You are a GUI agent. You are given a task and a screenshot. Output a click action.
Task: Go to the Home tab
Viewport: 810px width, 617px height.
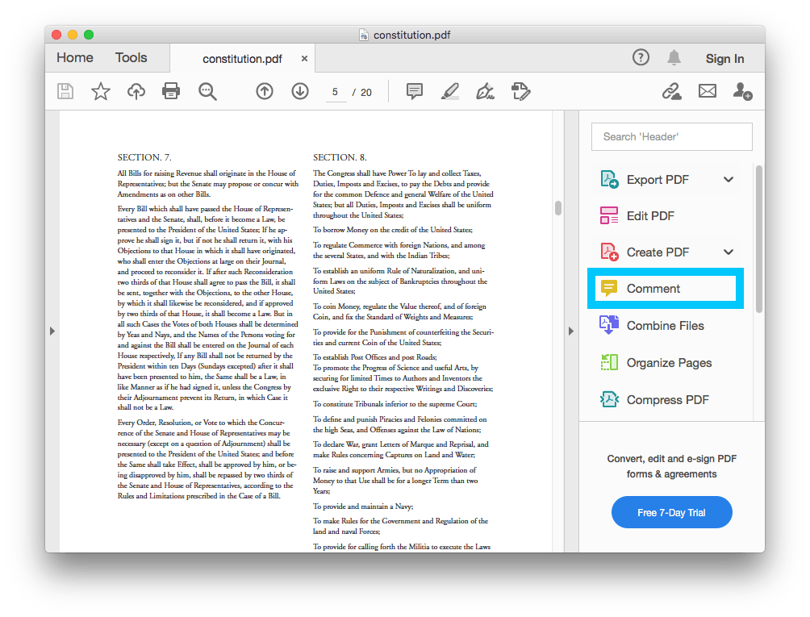point(74,57)
